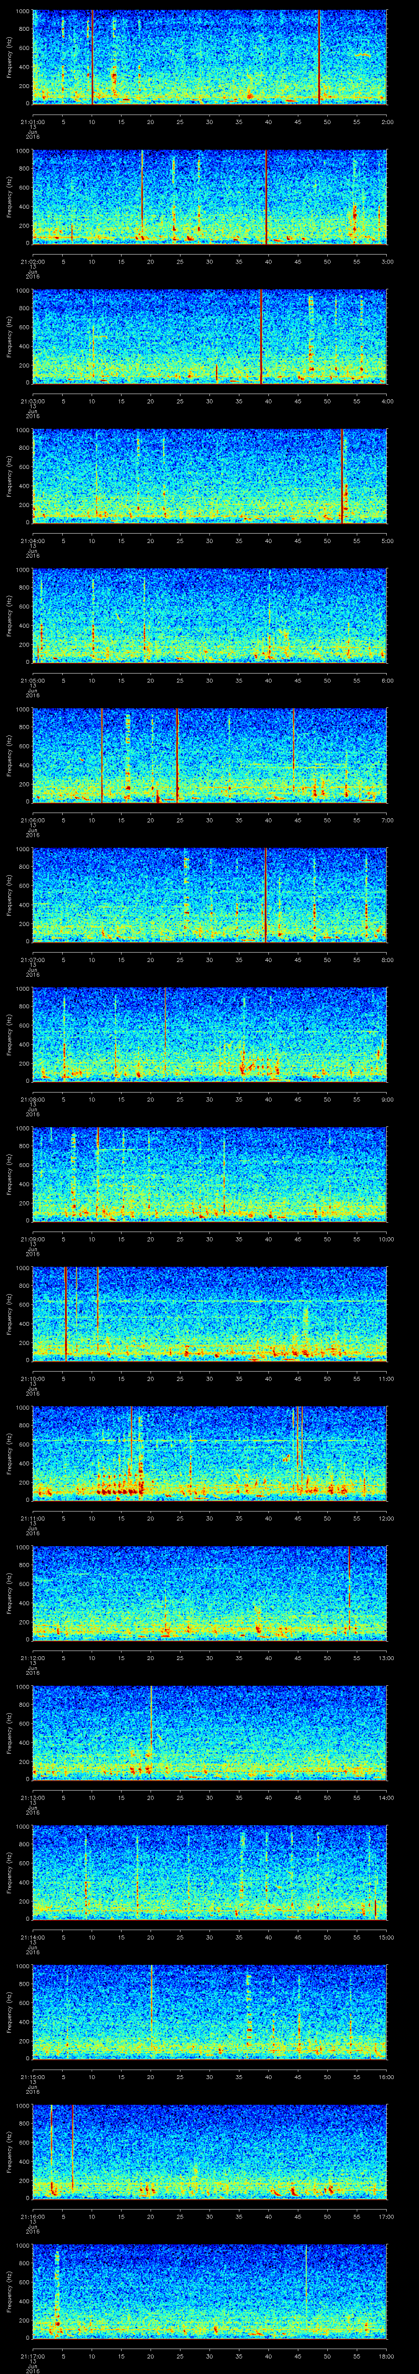
Task: Choose the 21:09:00 spectrogram plot
Action: tap(210, 1174)
